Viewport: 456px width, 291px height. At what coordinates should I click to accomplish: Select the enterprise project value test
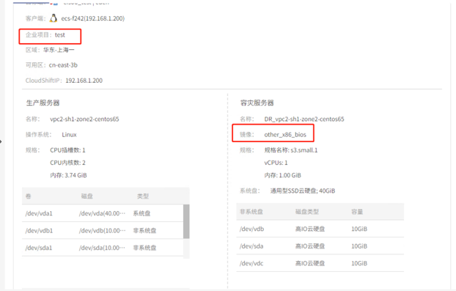(x=60, y=35)
